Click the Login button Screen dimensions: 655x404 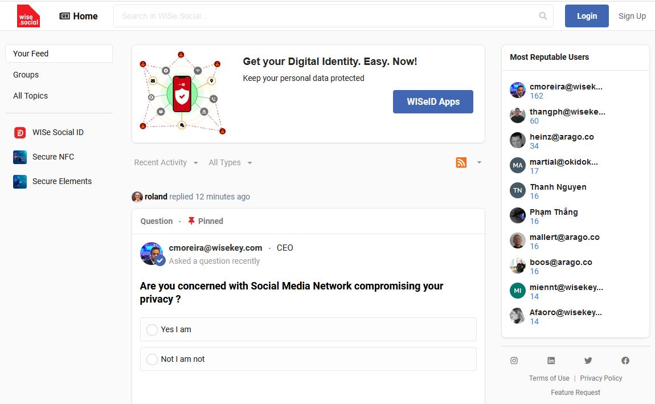pos(587,16)
